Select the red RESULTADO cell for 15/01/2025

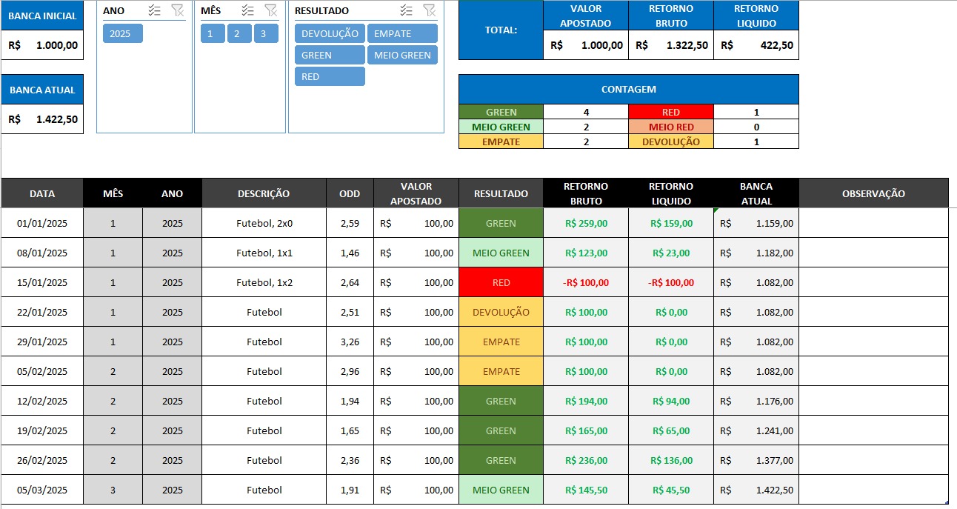click(501, 282)
